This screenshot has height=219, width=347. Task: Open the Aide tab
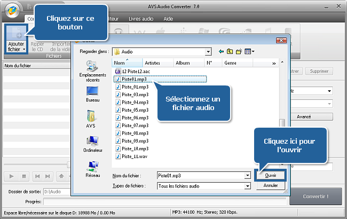coord(168,19)
